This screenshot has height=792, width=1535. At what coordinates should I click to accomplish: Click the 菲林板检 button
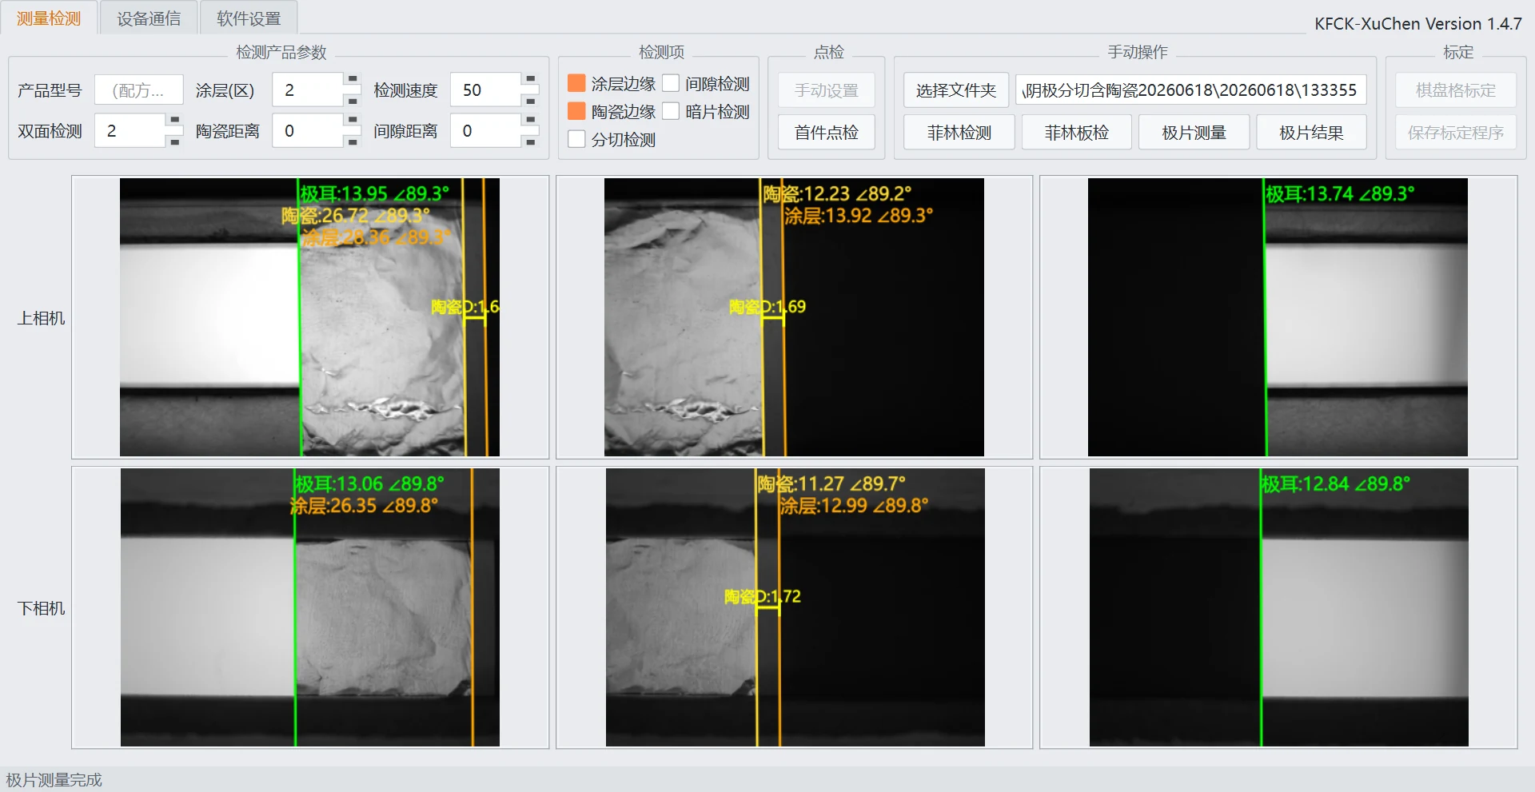(x=1077, y=132)
